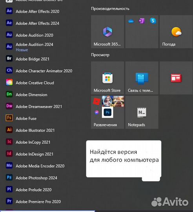Viewport: 193px width, 212px height.
Task: Open the Premiere Pro Pr icon
Action: (9, 201)
